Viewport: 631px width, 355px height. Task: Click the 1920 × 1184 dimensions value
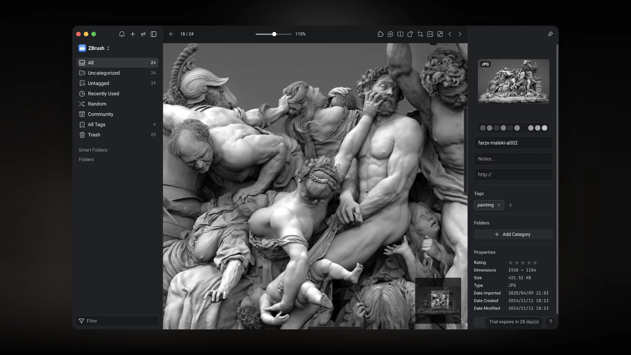click(x=522, y=270)
